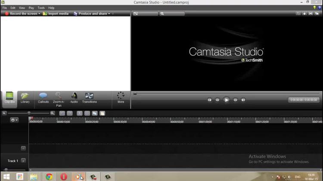This screenshot has width=323, height=181.
Task: Expand Record the screen dropdown arrow
Action: [39, 14]
